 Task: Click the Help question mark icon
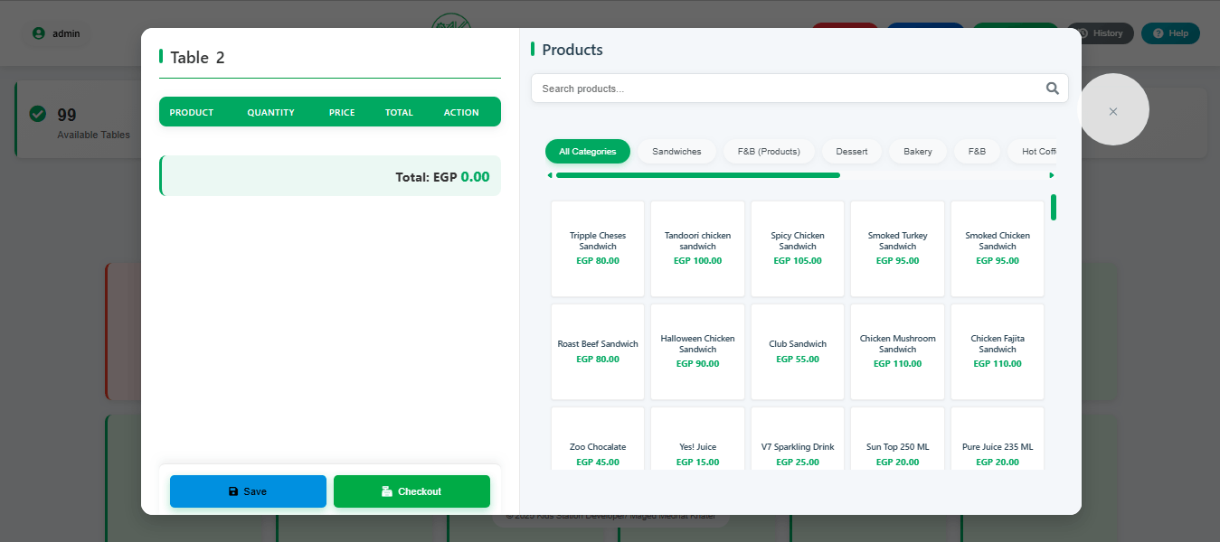click(x=1157, y=33)
